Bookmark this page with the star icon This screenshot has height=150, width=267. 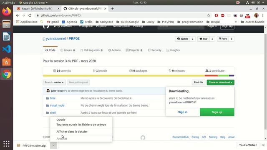(209, 15)
